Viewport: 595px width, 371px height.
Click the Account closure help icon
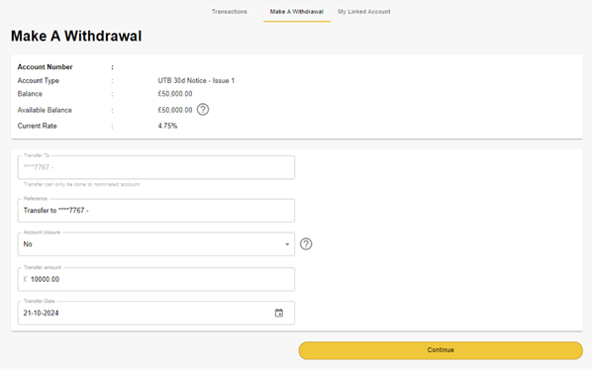coord(307,245)
